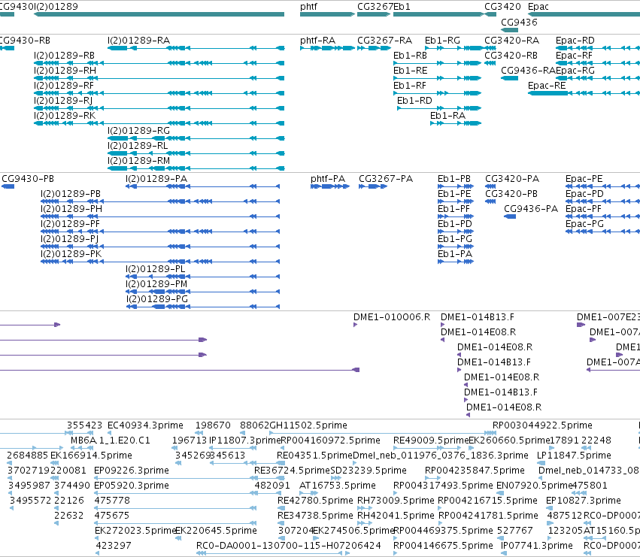Select the Epac-PG protein label

584,224
